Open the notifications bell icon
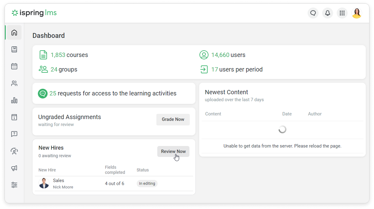Viewport: 374px width, 209px height. 328,13
